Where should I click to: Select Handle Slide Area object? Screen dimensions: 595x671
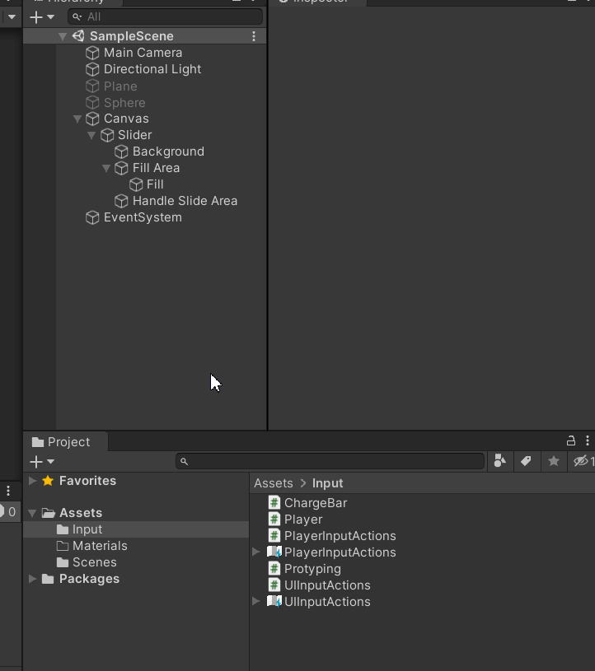click(x=185, y=201)
